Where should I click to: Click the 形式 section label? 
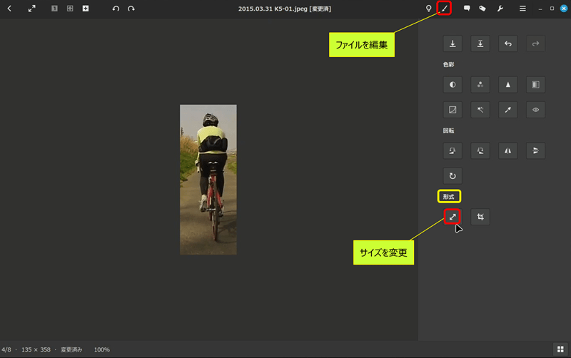point(449,197)
